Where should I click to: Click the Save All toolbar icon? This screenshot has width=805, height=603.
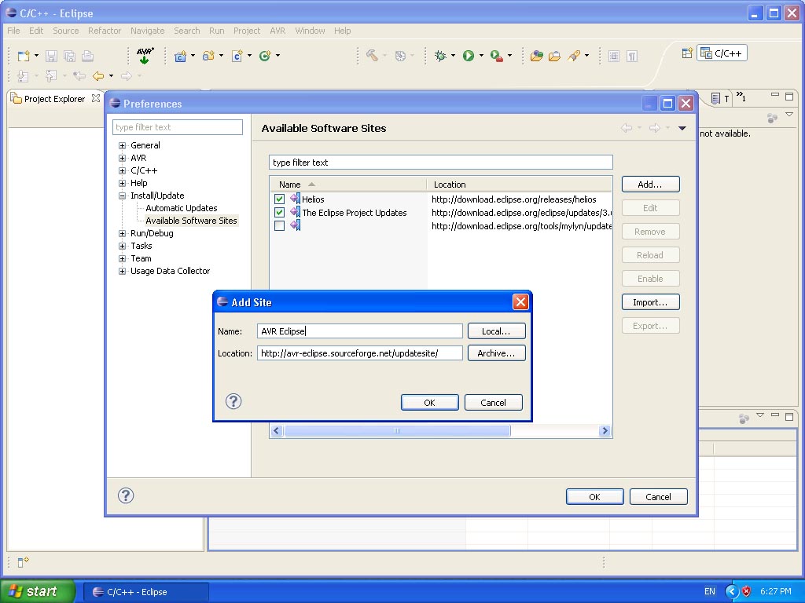pyautogui.click(x=69, y=56)
